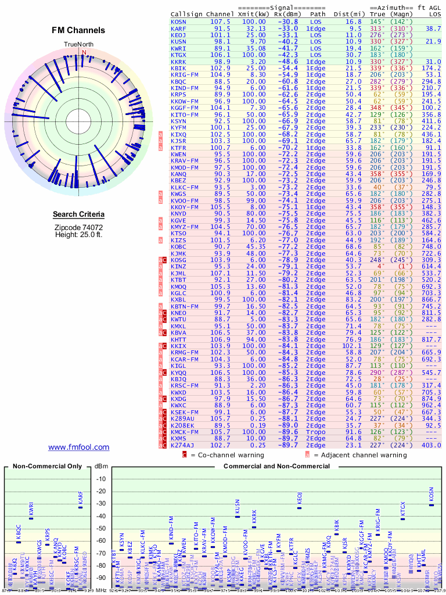Select the KBQC callsign in the table
The height and width of the screenshot is (595, 446).
point(178,81)
